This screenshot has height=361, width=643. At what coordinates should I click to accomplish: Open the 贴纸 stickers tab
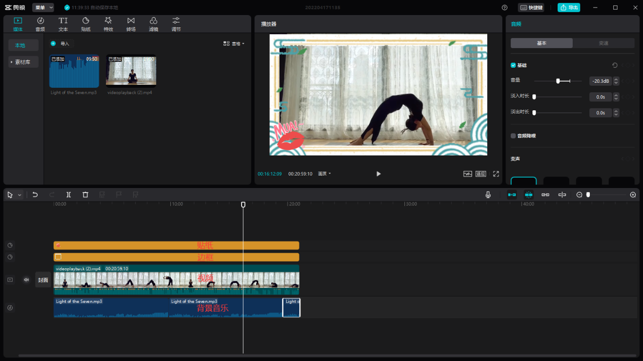85,24
